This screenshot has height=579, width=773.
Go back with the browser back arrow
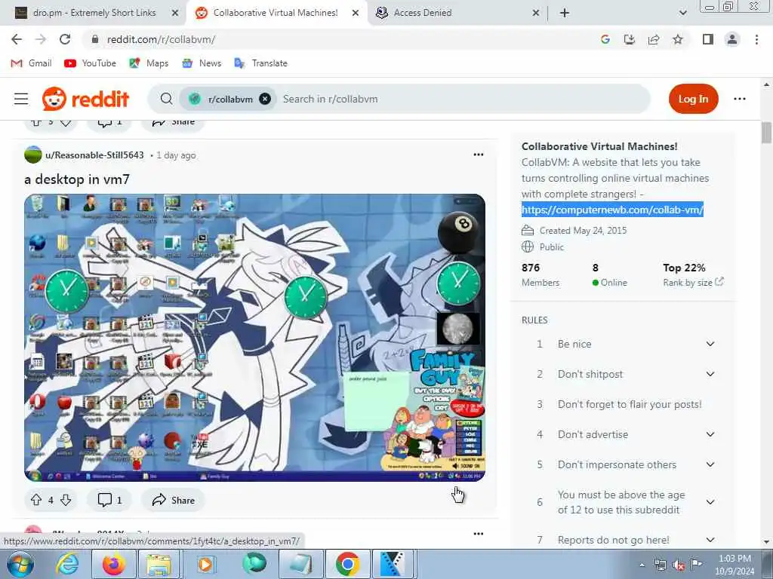[x=17, y=39]
